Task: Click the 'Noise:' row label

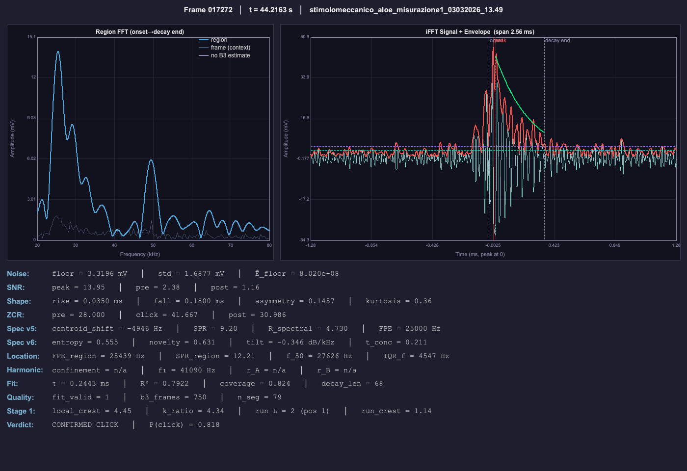Action: click(x=18, y=274)
